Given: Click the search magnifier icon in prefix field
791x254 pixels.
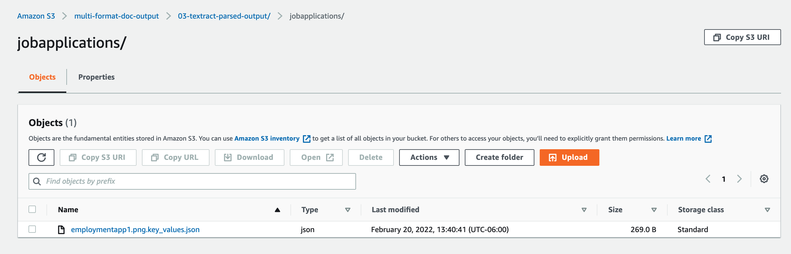Looking at the screenshot, I should 37,181.
